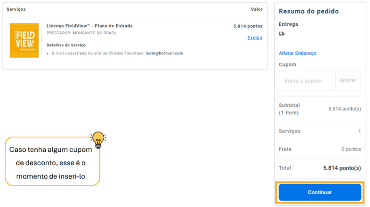Click the lightbulb tip icon

98,140
